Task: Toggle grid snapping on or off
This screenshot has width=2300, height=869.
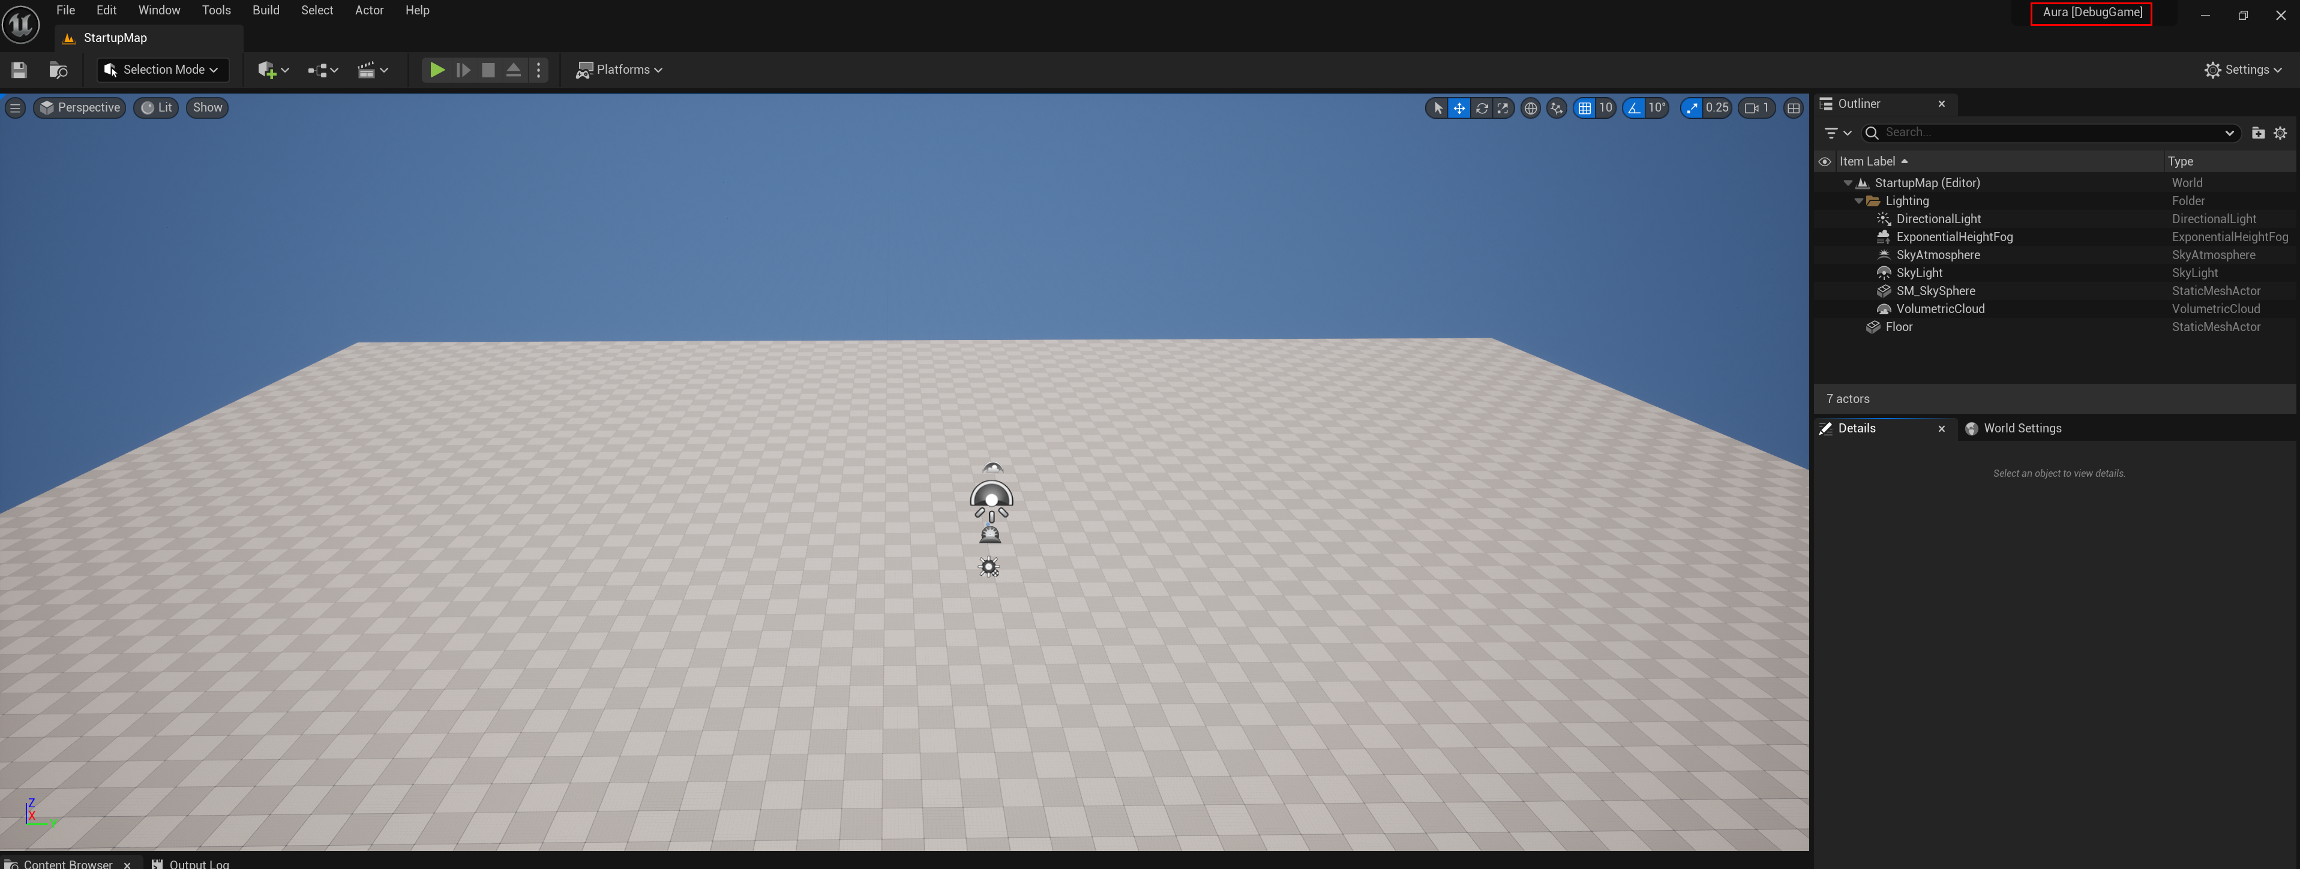Action: pyautogui.click(x=1585, y=108)
